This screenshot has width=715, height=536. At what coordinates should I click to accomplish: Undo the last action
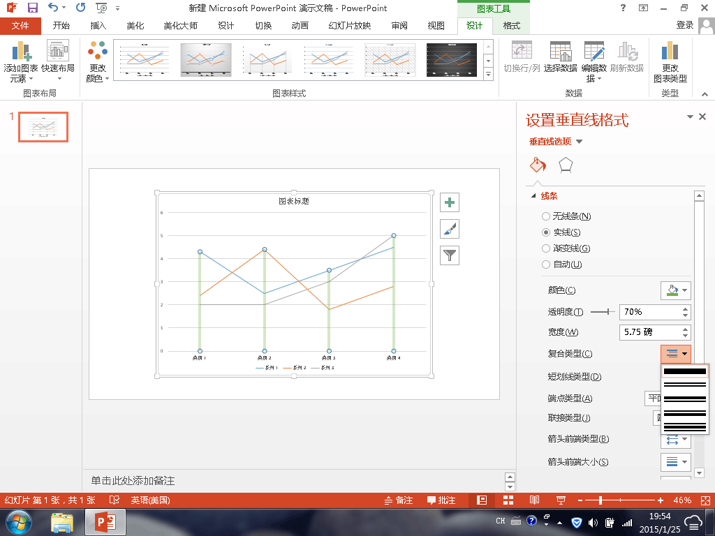(x=54, y=8)
